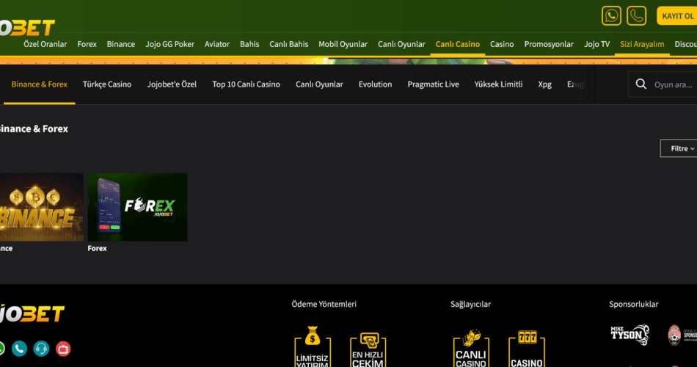The height and width of the screenshot is (367, 697).
Task: Click the KAYIT OL register button
Action: [677, 16]
